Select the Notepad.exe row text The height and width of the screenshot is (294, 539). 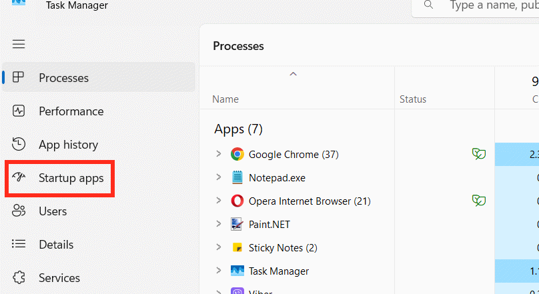click(277, 178)
